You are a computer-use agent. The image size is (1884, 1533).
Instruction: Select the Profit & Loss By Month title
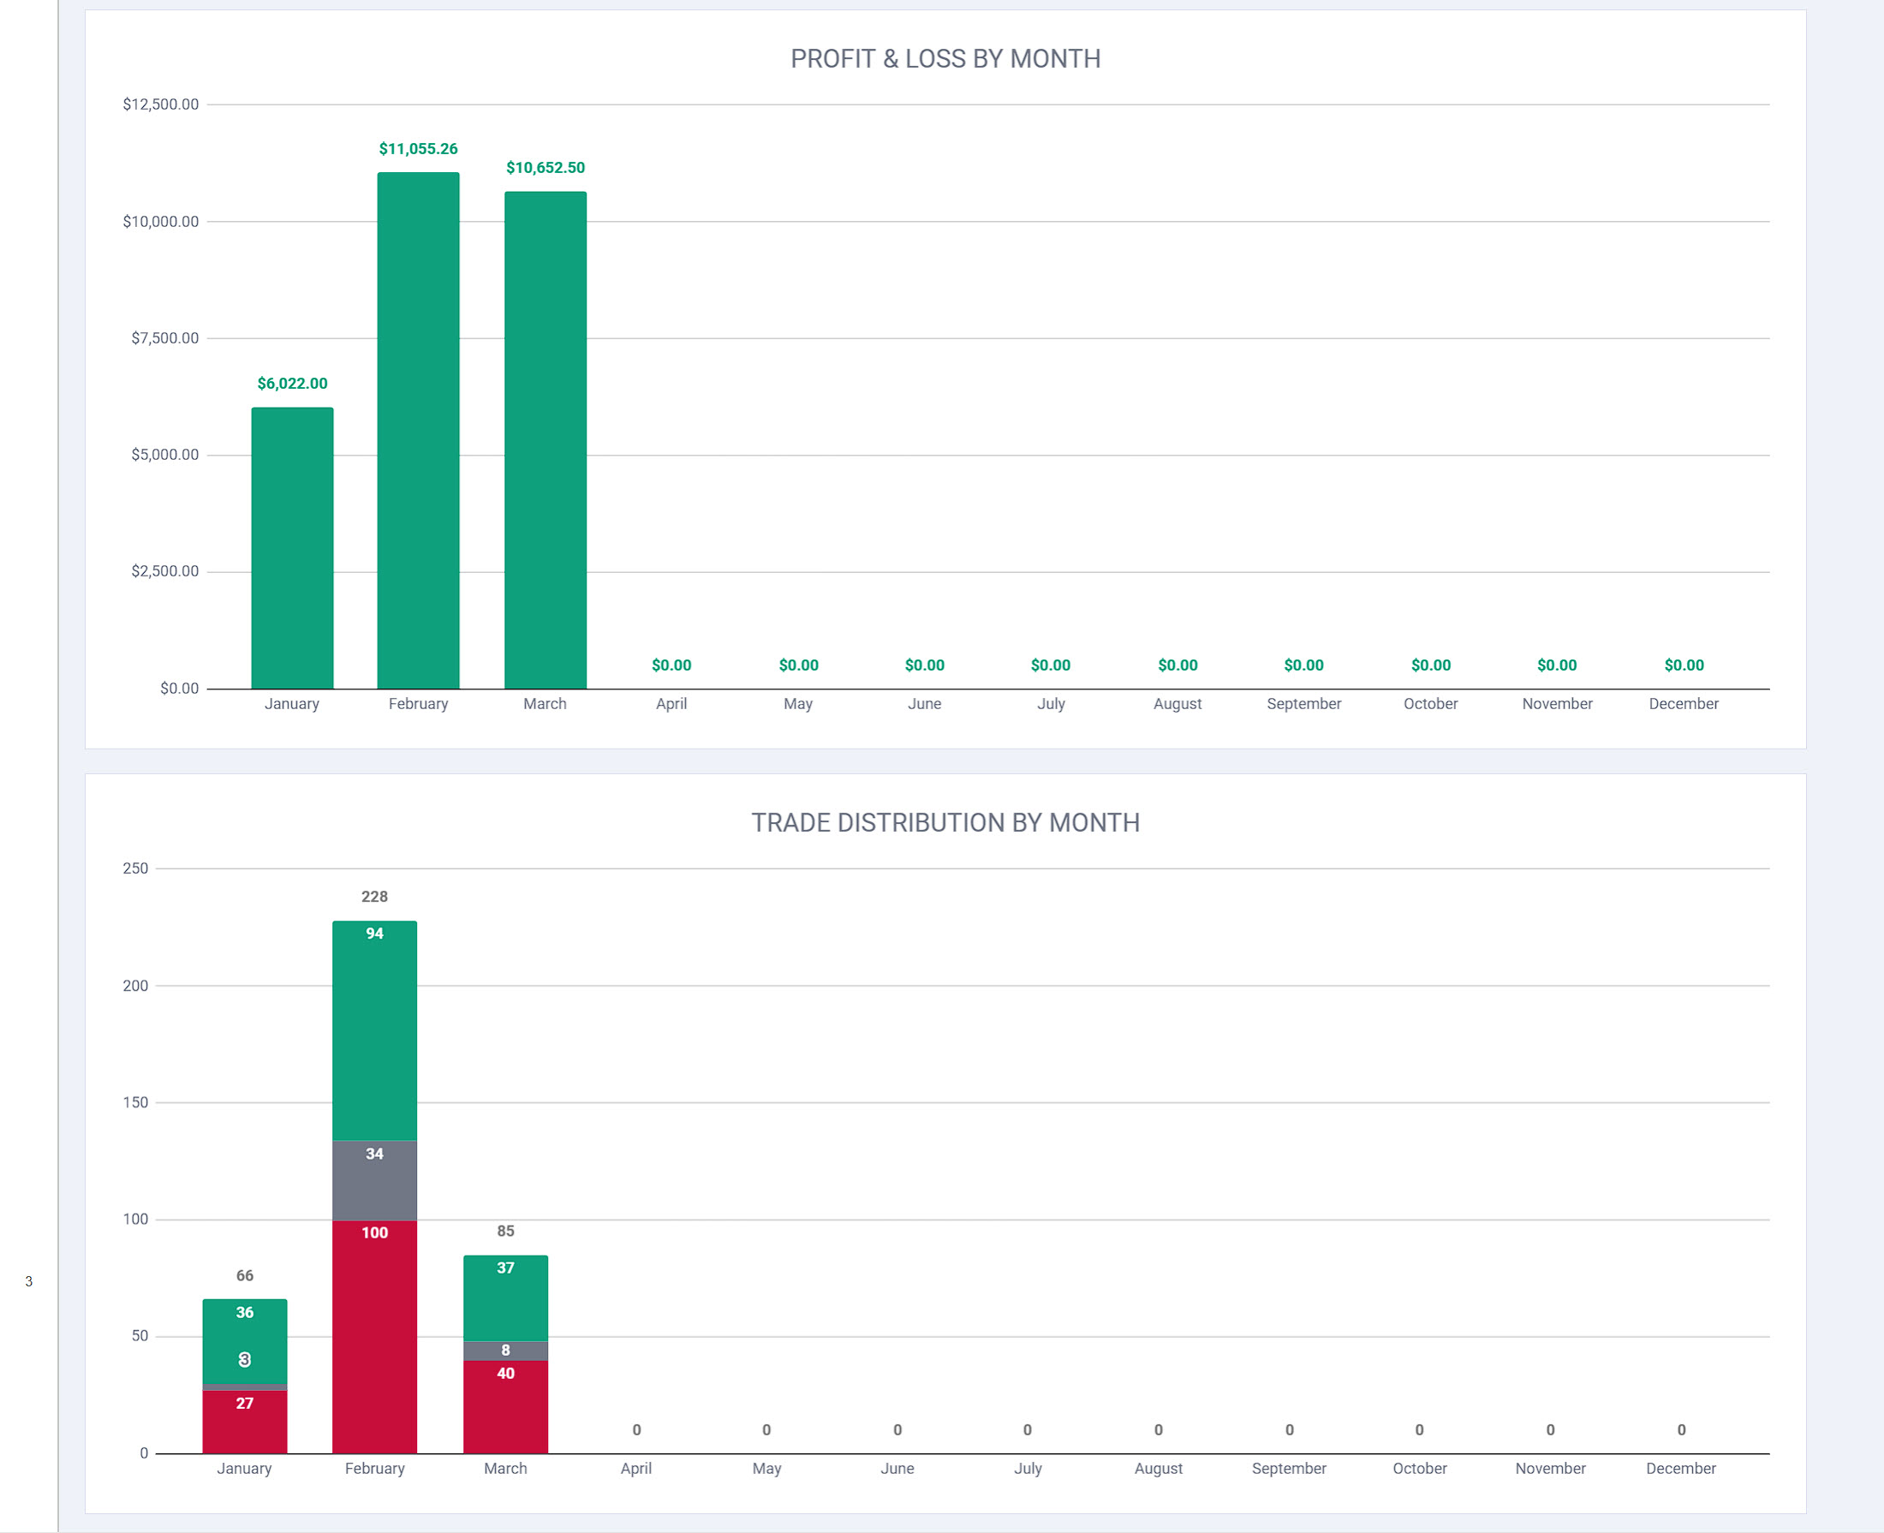(945, 58)
